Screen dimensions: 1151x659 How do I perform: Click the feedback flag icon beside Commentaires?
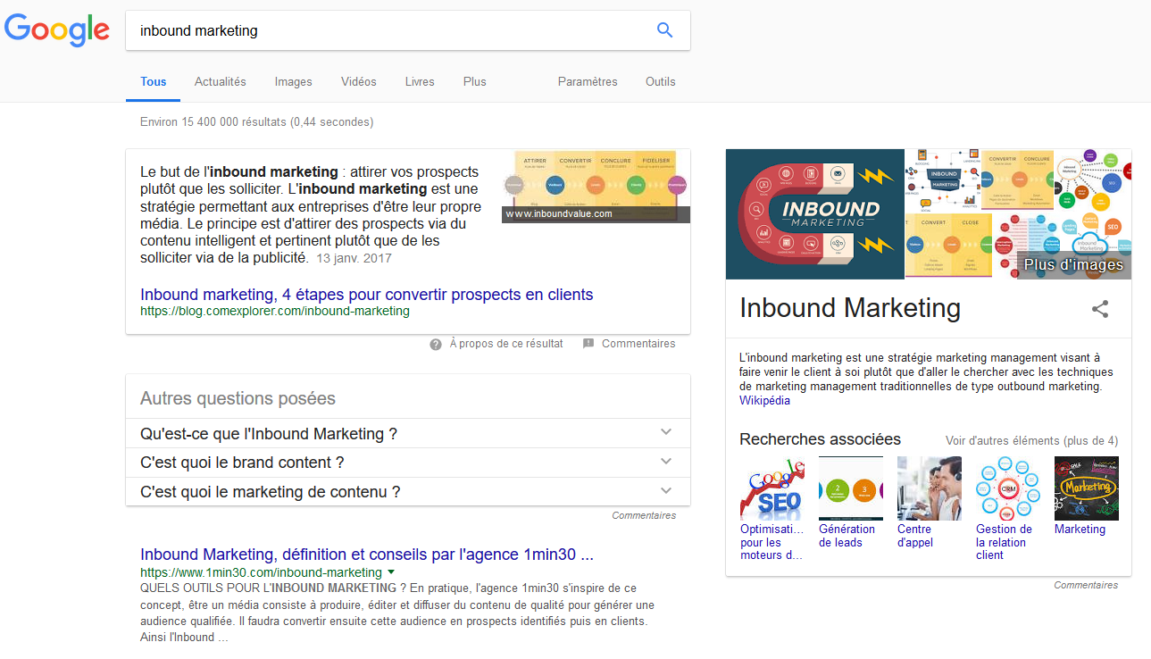click(x=588, y=344)
